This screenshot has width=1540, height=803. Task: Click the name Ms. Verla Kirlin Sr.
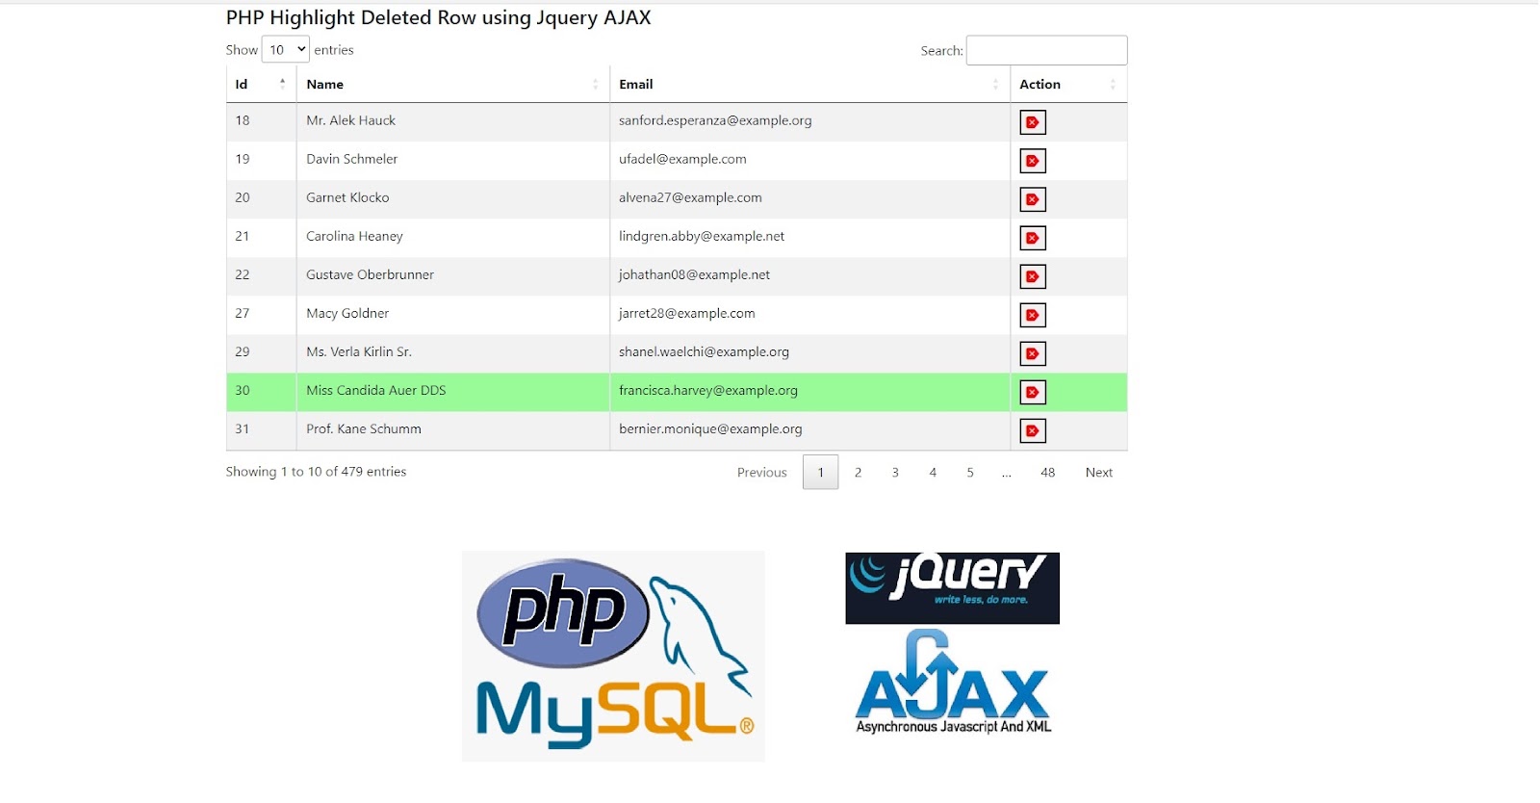[x=359, y=351]
